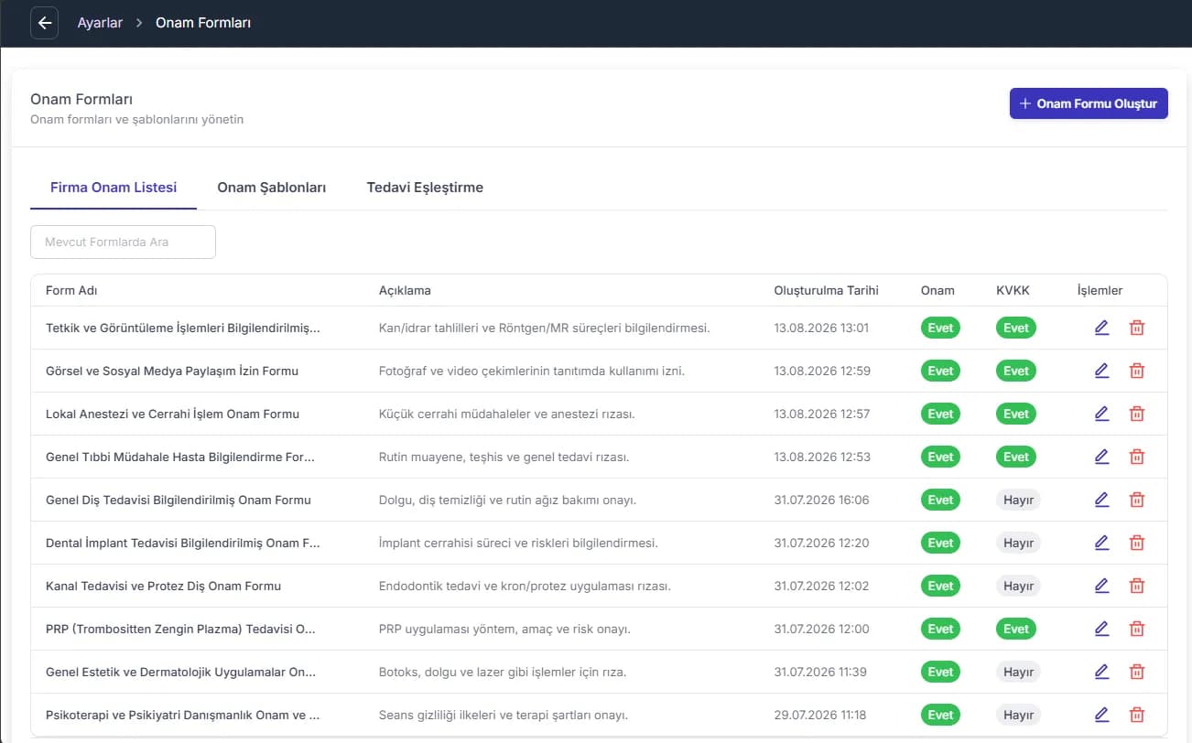This screenshot has height=743, width=1192.
Task: Delete the Genel Tıbbi Müdahale form
Action: 1137,457
